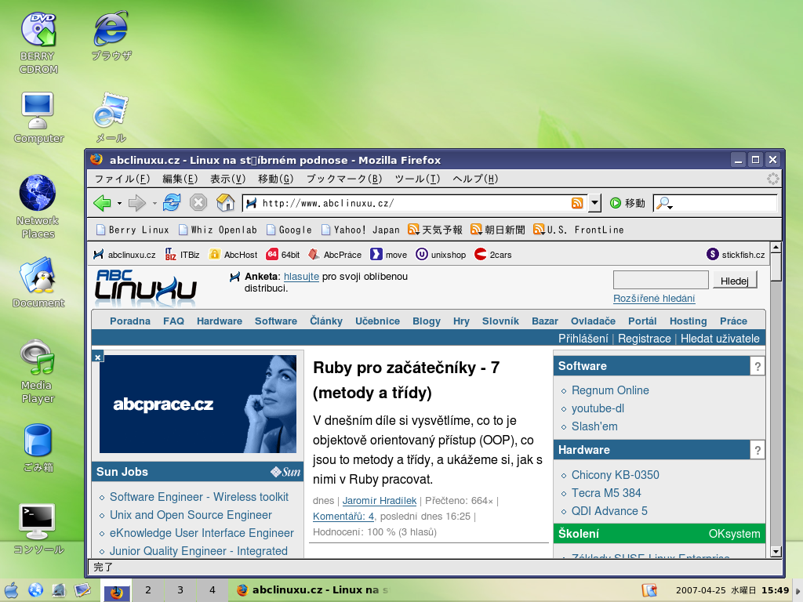
Task: Click the page scrollbar up arrow
Action: [776, 248]
